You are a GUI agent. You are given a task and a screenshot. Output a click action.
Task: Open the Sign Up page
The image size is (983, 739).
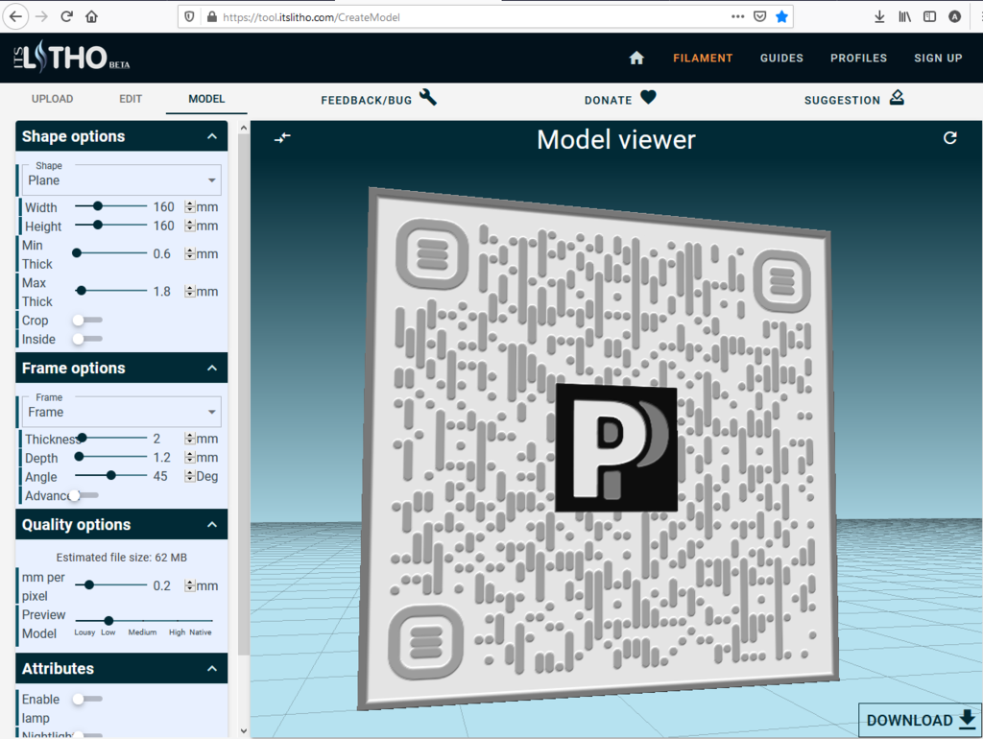pyautogui.click(x=937, y=58)
